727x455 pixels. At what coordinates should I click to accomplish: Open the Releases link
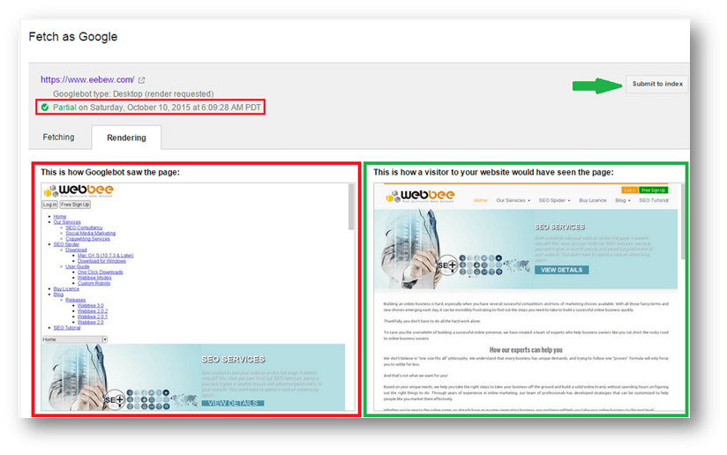coord(76,300)
